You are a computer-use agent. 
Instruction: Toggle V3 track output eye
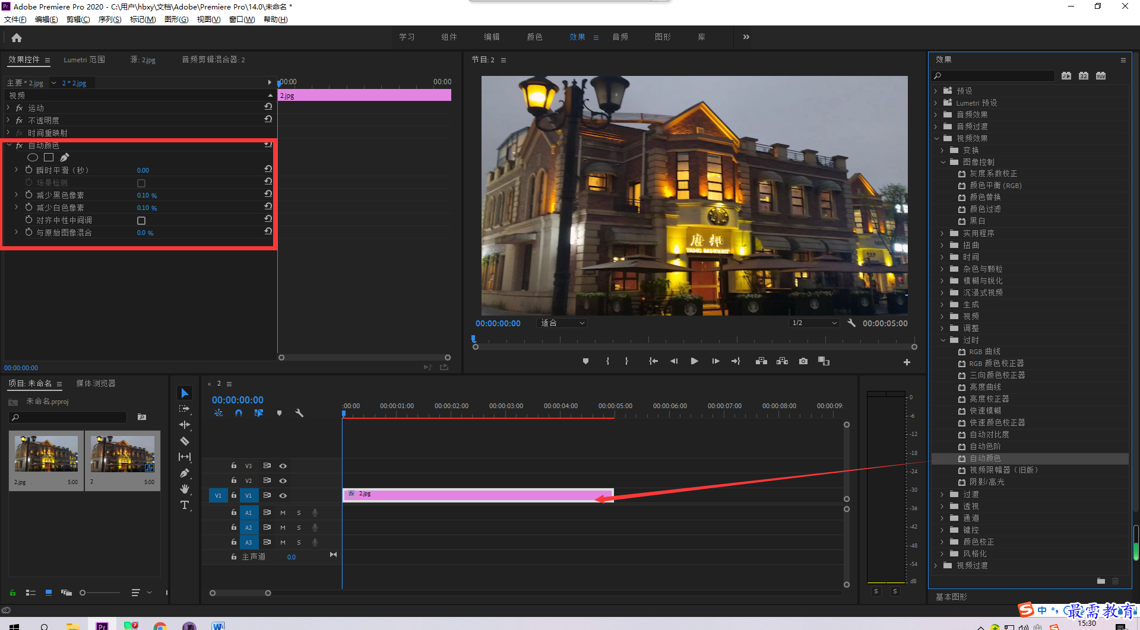coord(283,466)
